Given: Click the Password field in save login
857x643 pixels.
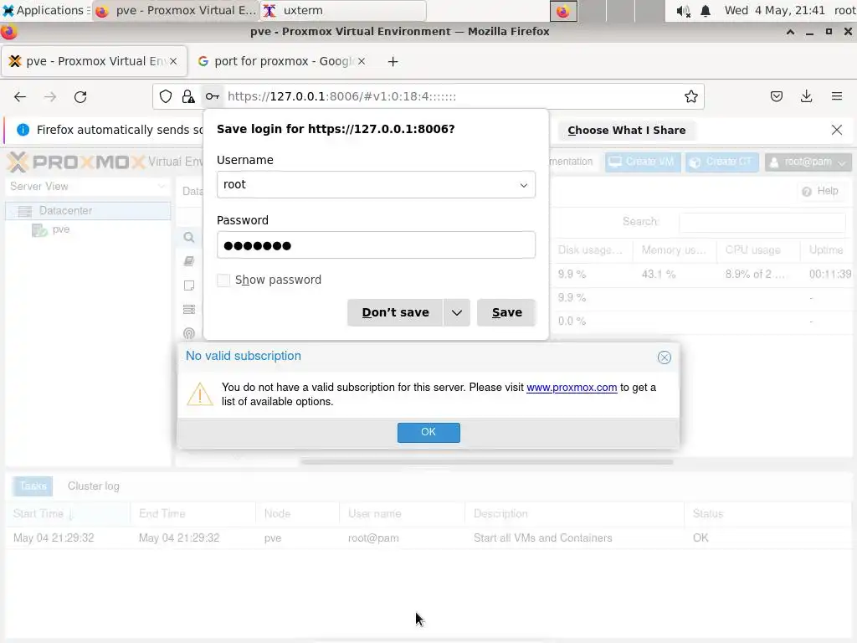Looking at the screenshot, I should click(376, 245).
